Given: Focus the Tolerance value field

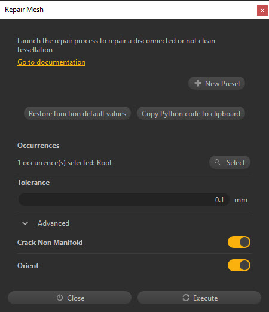Looking at the screenshot, I should click(124, 199).
